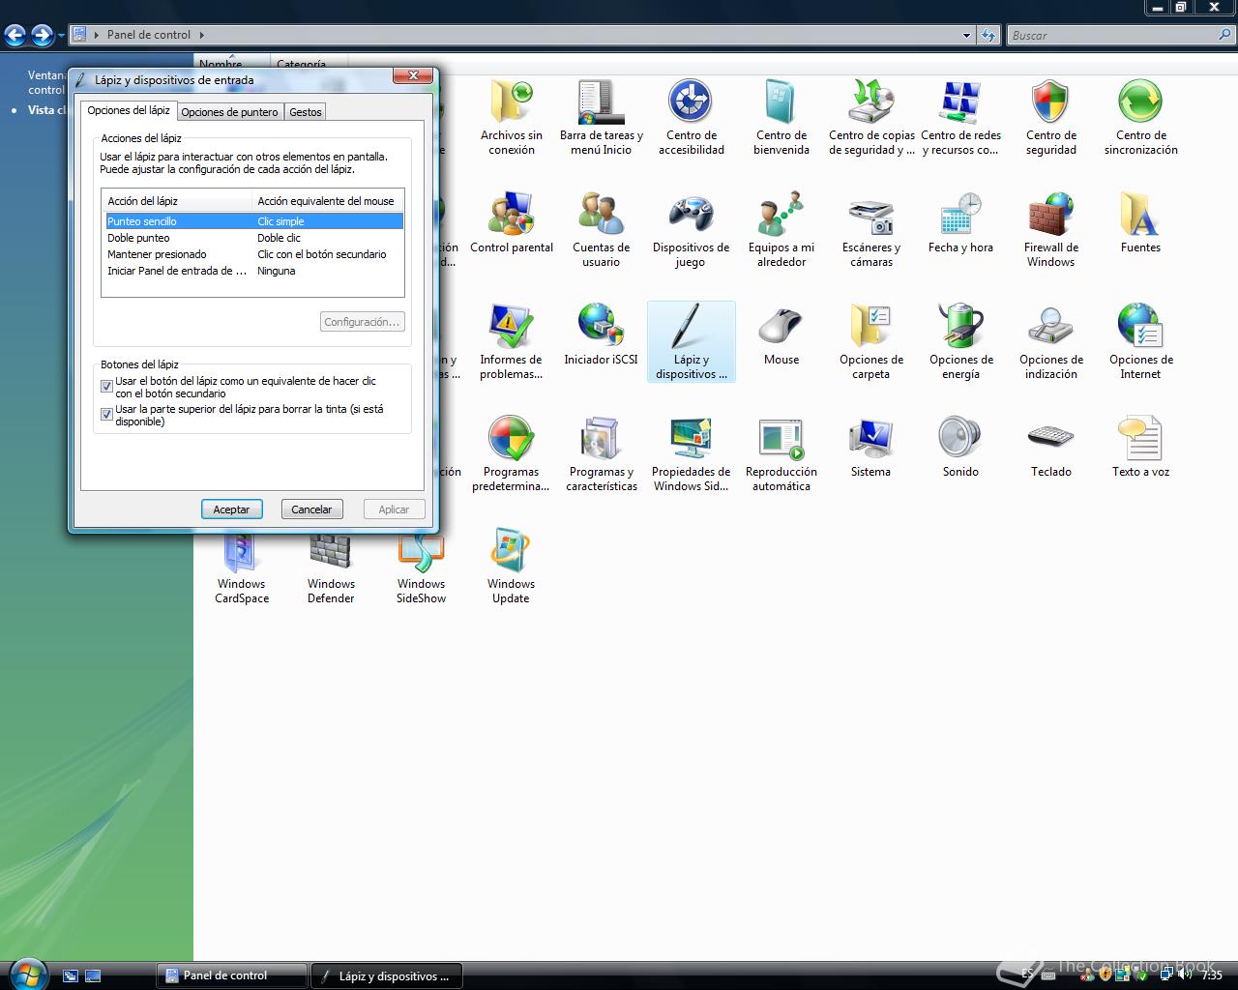
Task: Click Acción del lápiz column header
Action: click(x=177, y=201)
